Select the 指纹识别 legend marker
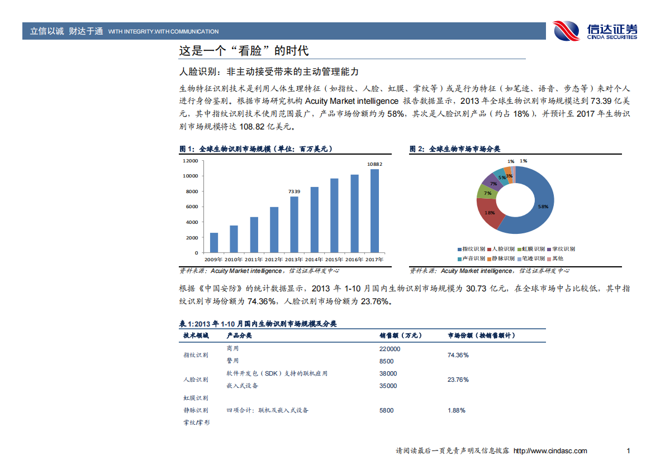This screenshot has width=665, height=470. tap(459, 249)
